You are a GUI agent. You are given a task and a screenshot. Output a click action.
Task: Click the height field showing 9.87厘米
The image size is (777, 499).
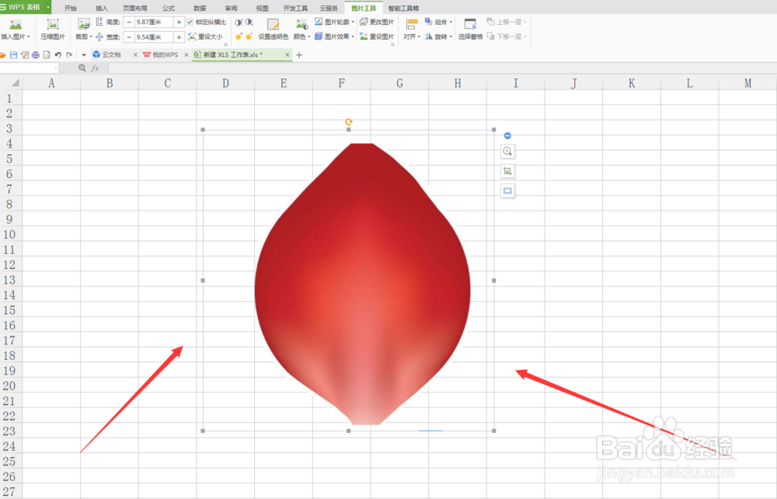pyautogui.click(x=154, y=23)
